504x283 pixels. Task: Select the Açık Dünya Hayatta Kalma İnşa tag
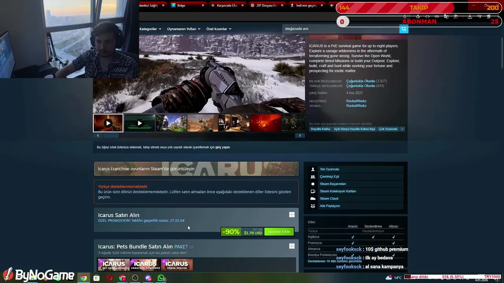point(354,129)
